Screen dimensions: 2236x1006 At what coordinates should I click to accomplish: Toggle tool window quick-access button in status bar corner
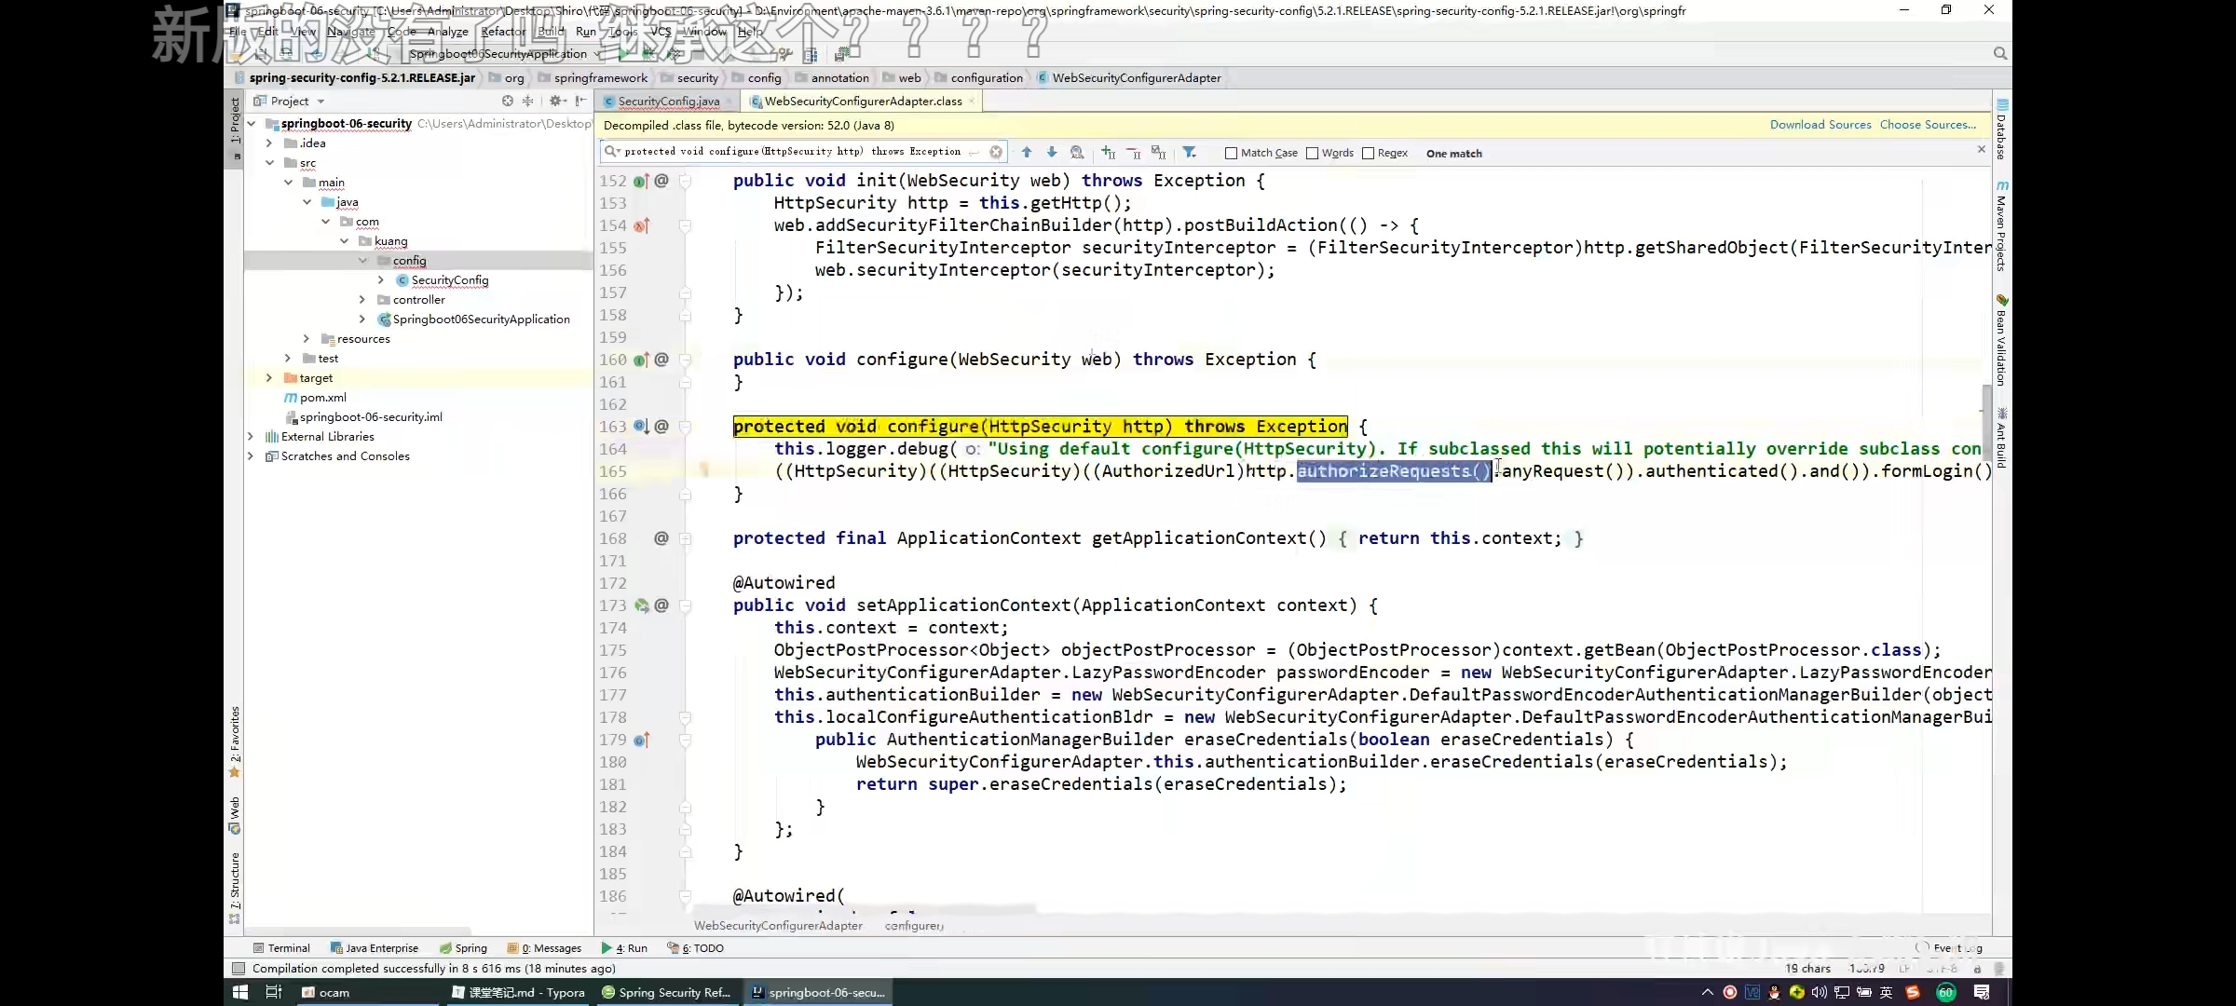[x=239, y=969]
